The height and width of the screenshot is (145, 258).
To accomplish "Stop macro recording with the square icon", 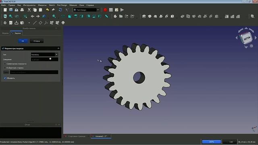I will tap(111, 10).
